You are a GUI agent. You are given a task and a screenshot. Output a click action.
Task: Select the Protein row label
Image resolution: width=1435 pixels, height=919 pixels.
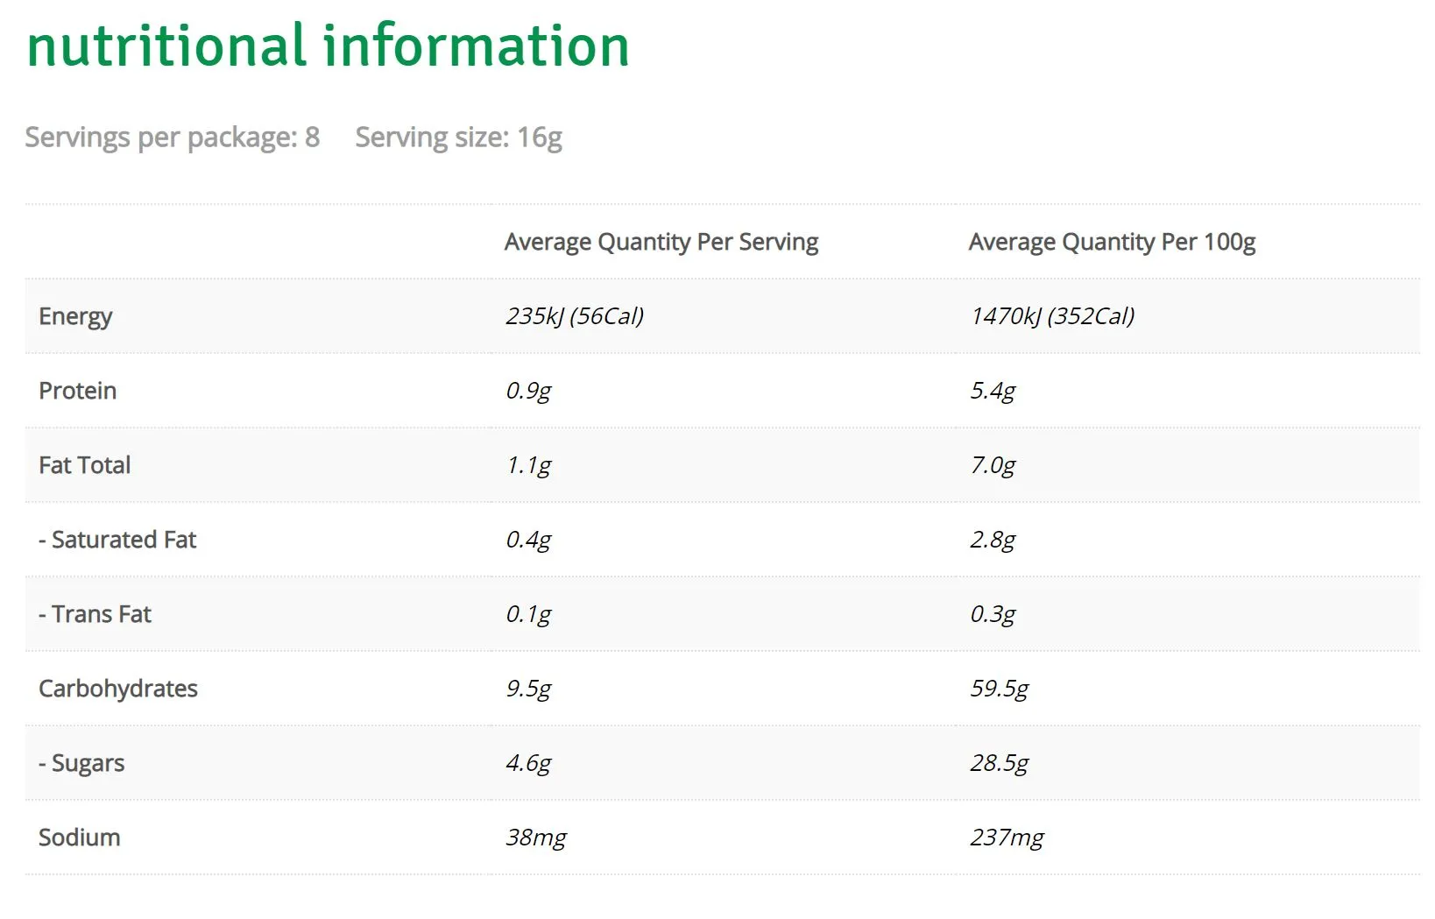78,391
